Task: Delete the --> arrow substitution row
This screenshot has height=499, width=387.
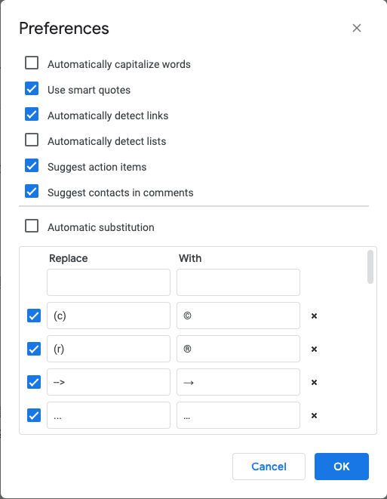Action: (314, 382)
